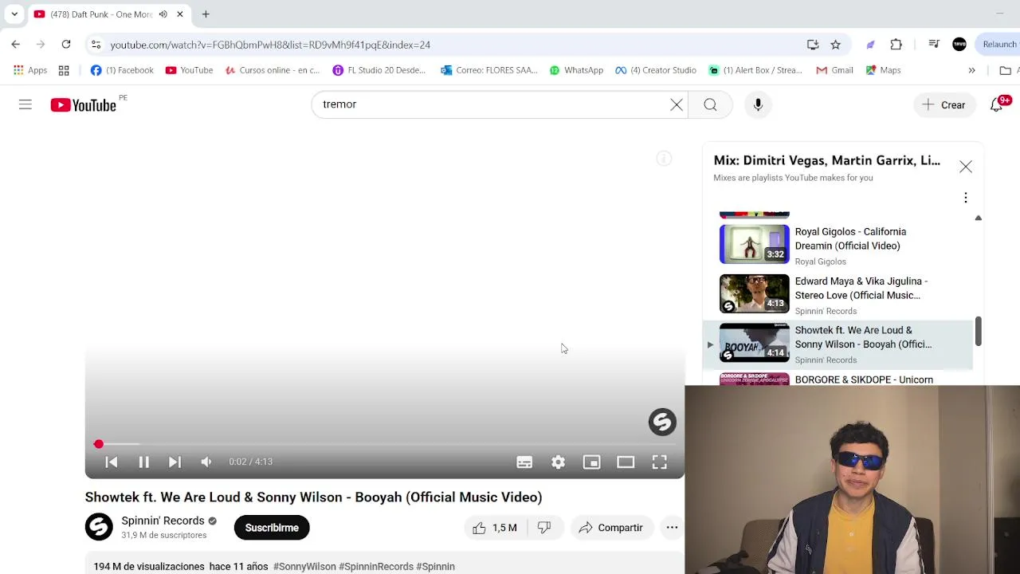The height and width of the screenshot is (574, 1020).
Task: Open FL Studio 20 bookmark
Action: pyautogui.click(x=379, y=70)
